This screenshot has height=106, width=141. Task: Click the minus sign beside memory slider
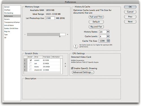pos(25,34)
